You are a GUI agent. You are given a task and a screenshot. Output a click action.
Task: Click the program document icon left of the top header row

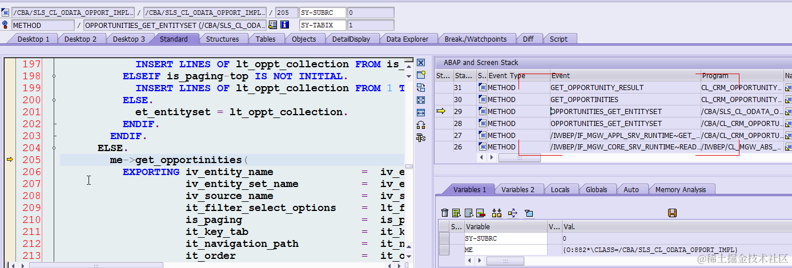point(6,13)
